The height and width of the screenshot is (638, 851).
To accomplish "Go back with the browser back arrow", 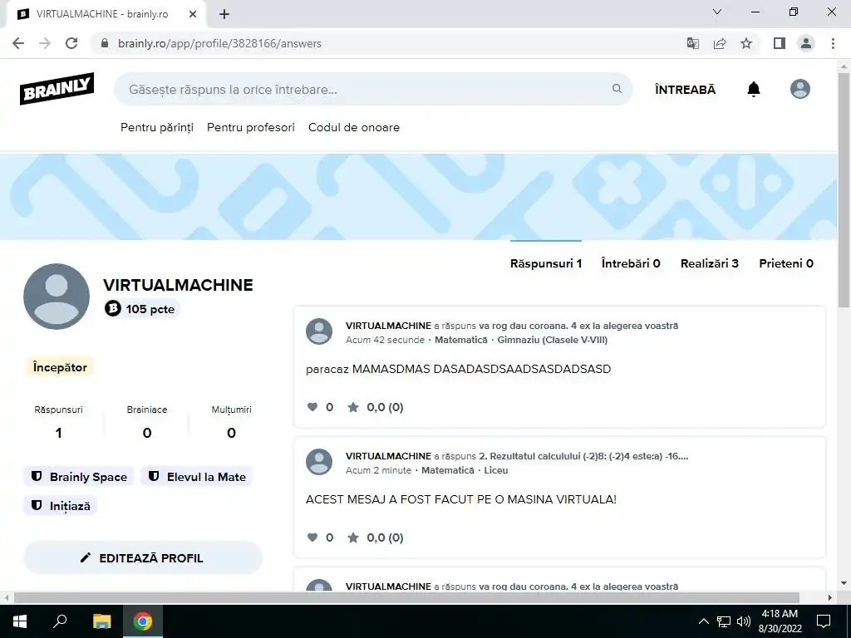I will click(x=18, y=43).
